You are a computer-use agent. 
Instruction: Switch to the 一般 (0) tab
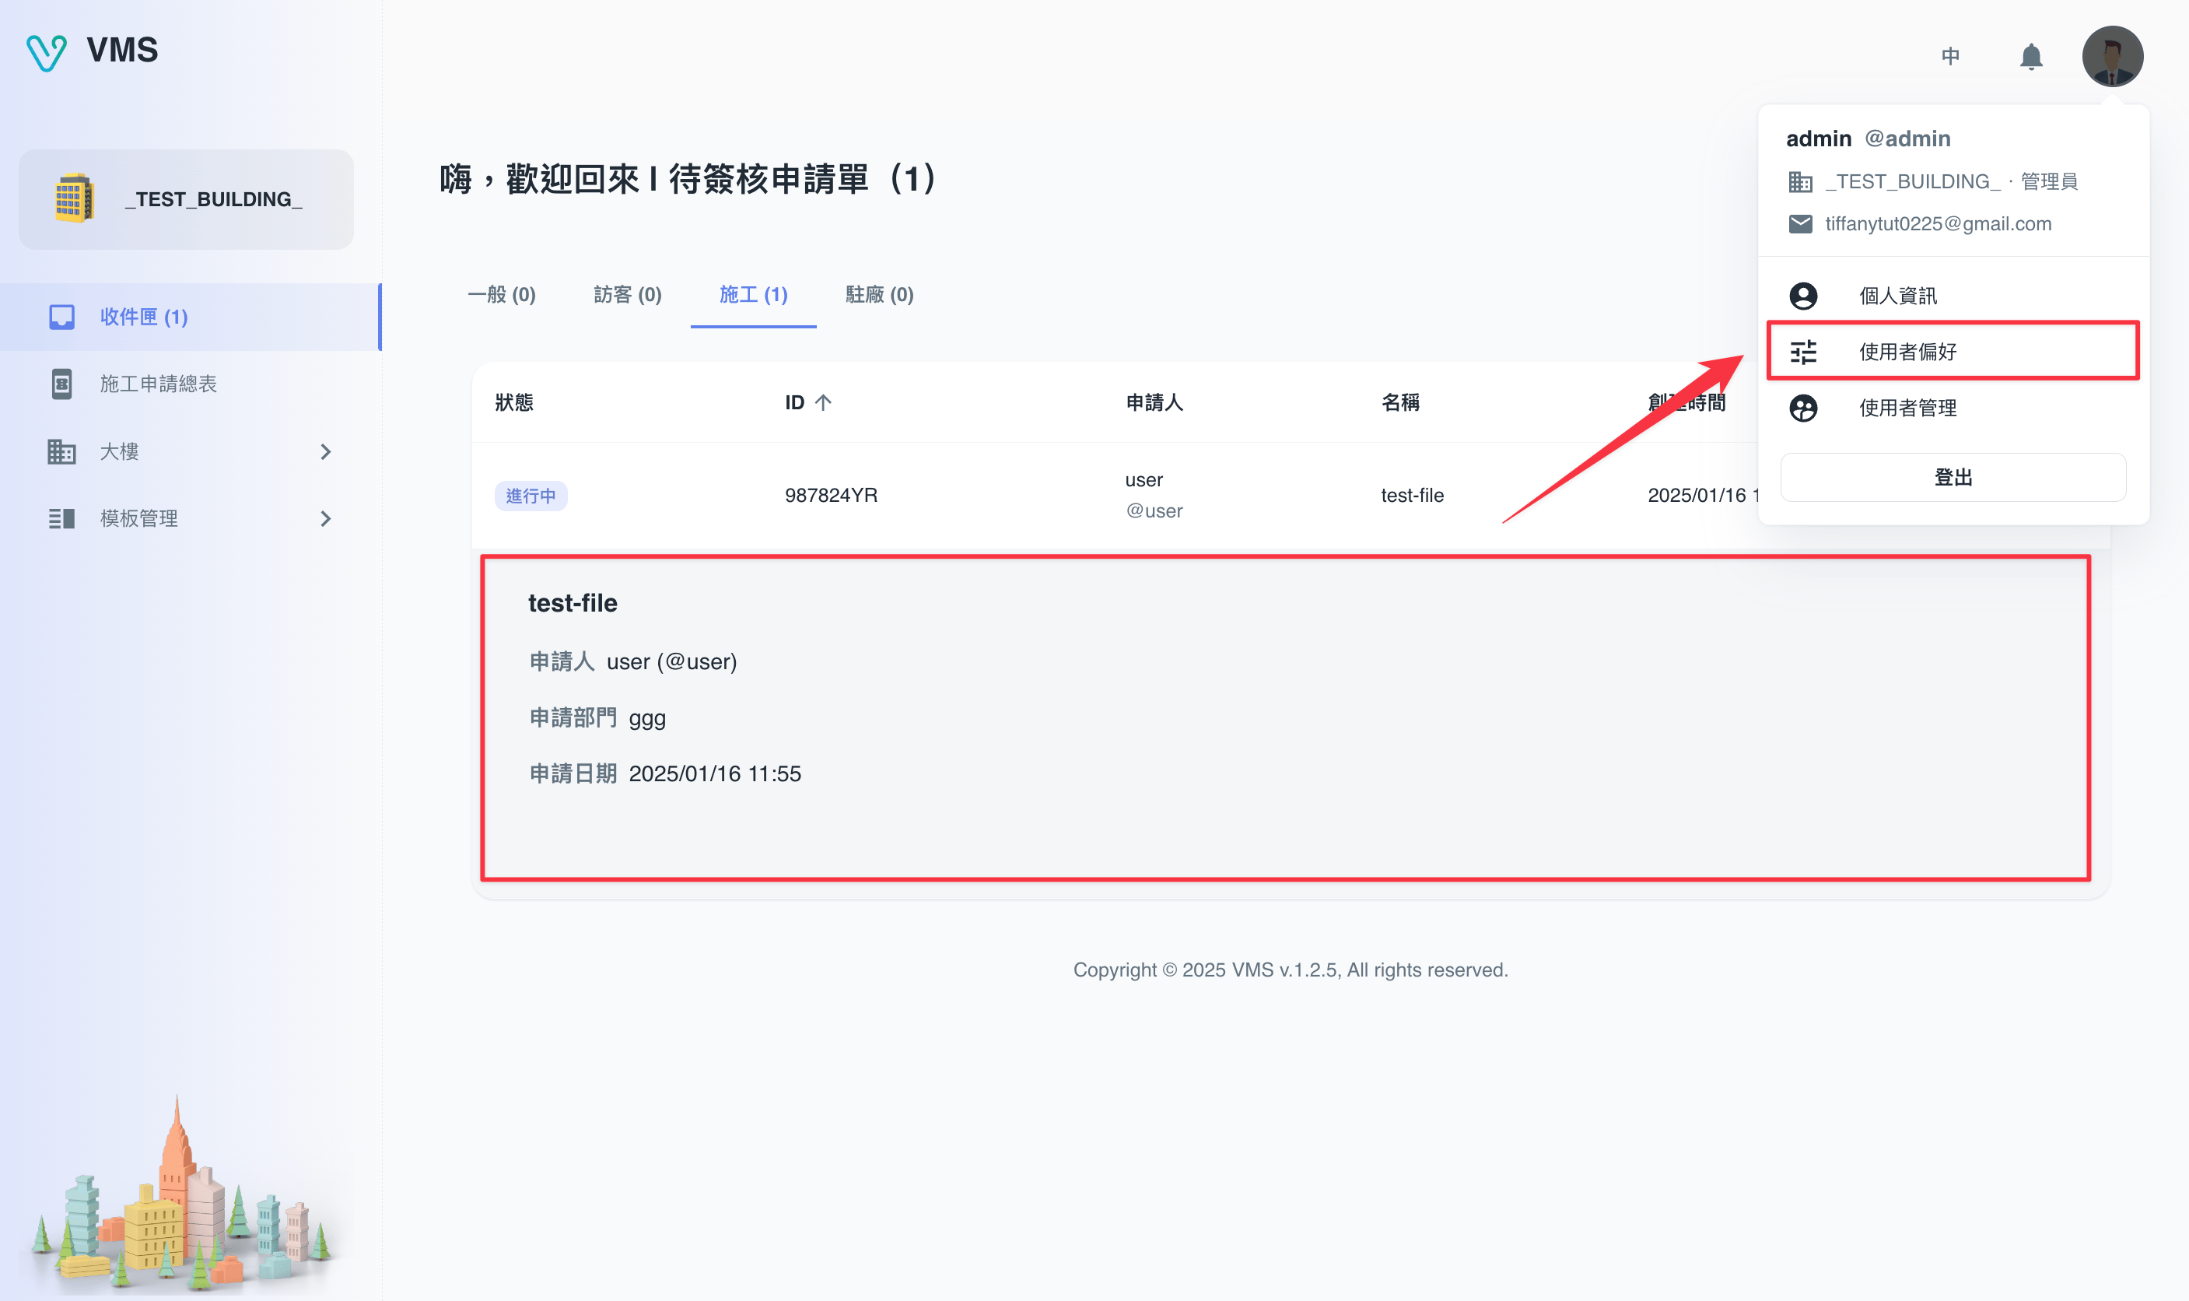(501, 295)
